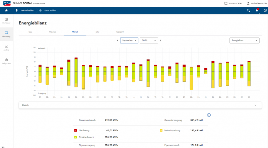Switch to the Jahr tab
This screenshot has height=148, width=268.
point(97,32)
